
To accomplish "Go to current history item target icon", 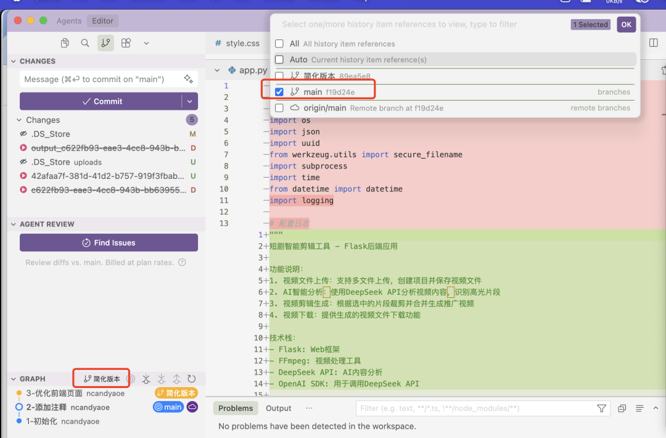I will click(x=131, y=379).
